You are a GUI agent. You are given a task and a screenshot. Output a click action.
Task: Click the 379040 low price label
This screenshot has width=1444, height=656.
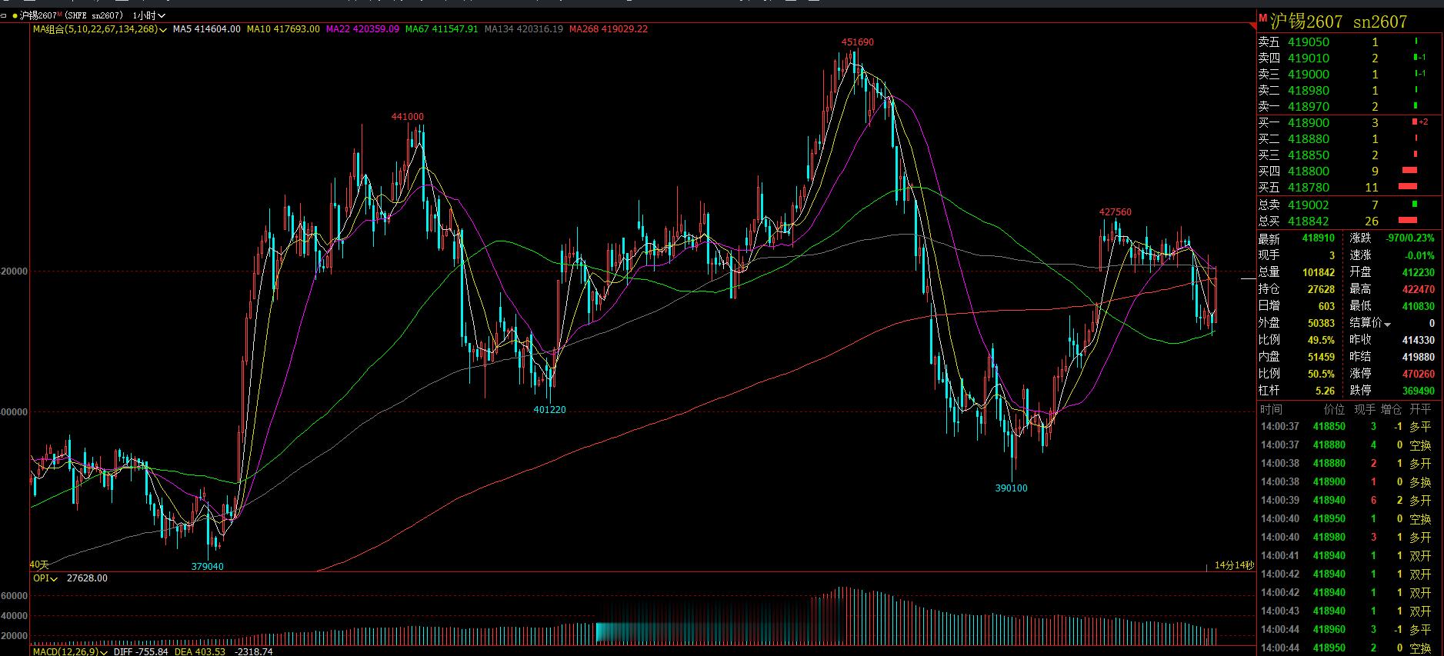208,567
